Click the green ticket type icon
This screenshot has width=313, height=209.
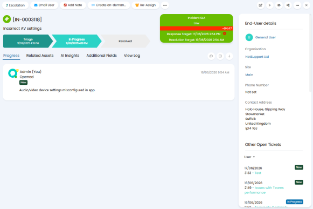pos(7,19)
